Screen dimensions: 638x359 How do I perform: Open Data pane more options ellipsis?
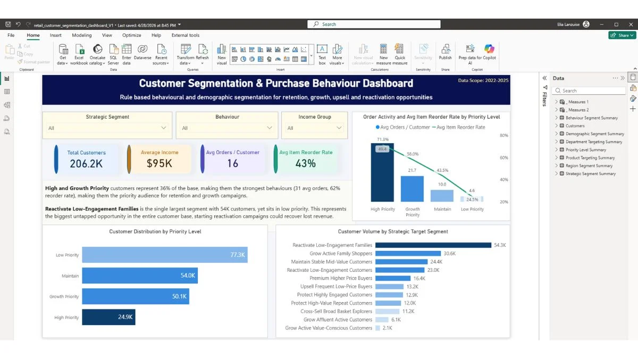(x=615, y=78)
